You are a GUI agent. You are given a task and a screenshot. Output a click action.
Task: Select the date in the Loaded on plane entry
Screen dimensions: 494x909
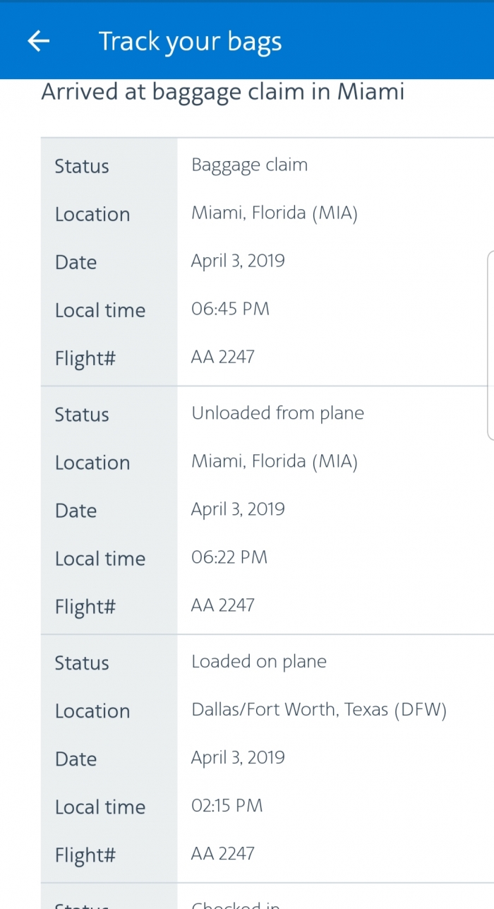pyautogui.click(x=238, y=758)
